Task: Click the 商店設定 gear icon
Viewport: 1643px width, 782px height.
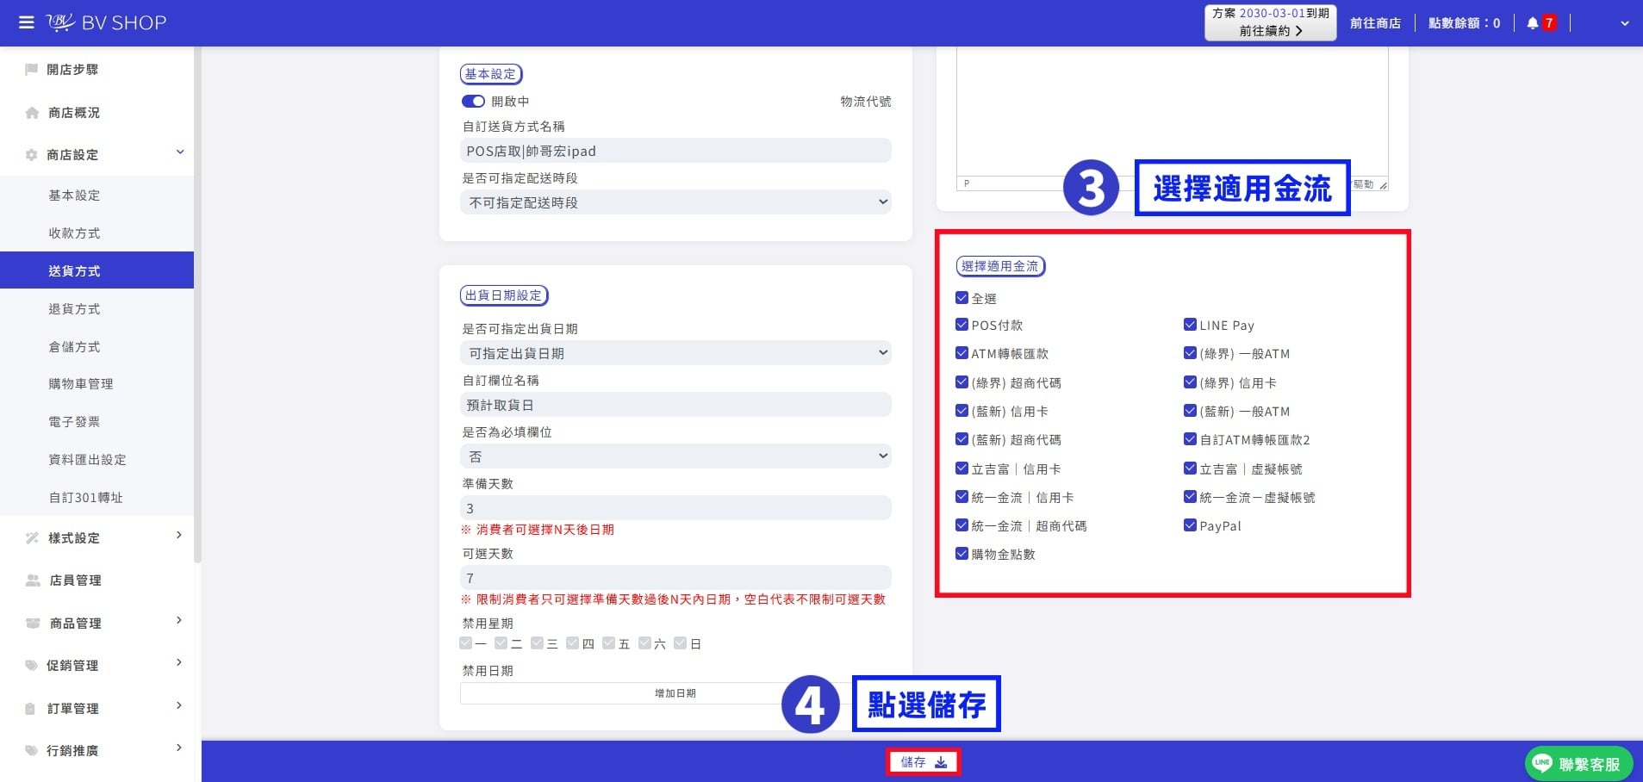Action: click(32, 155)
